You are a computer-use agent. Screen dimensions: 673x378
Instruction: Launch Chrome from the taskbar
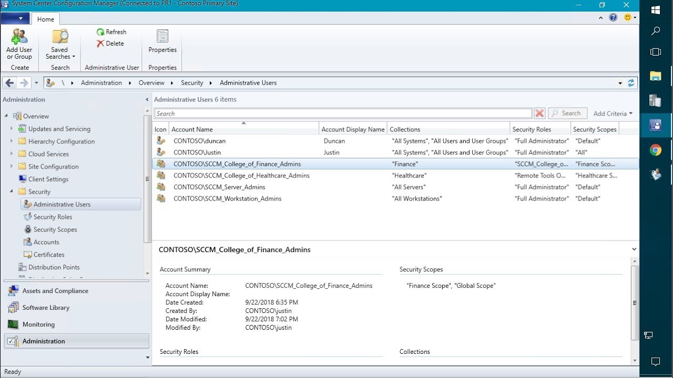(656, 150)
